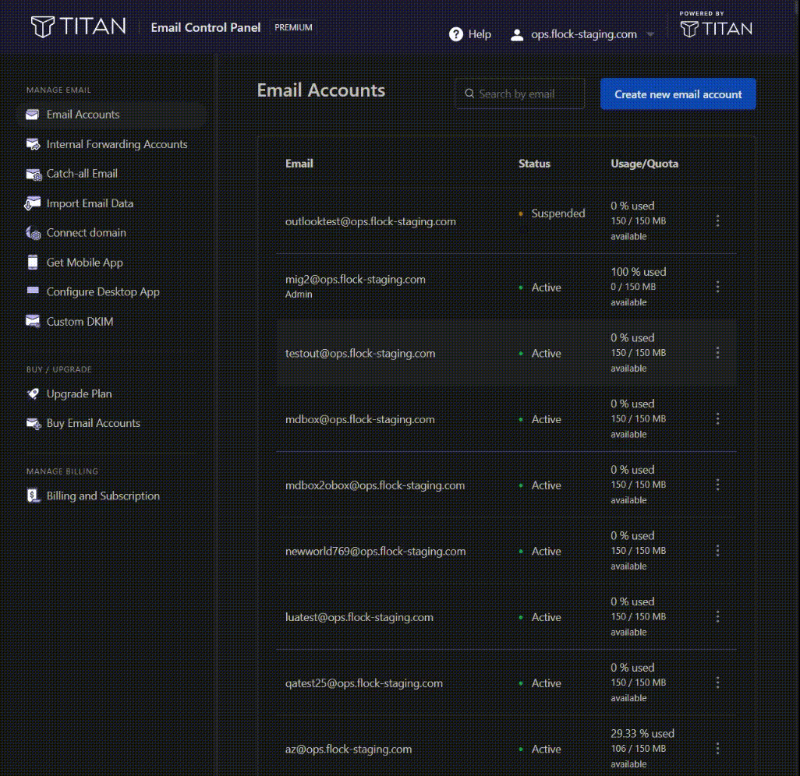This screenshot has height=776, width=800.
Task: Click the 100 % used quota value
Action: tap(639, 272)
